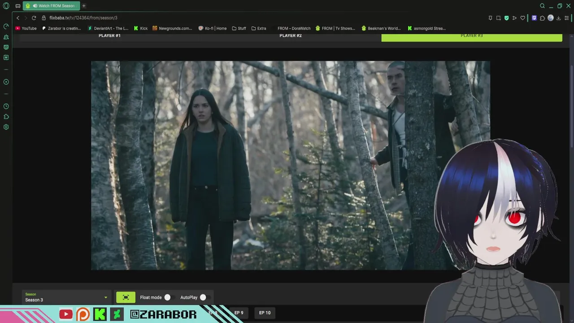Select the Watch FROM Season browser tab

[51, 6]
